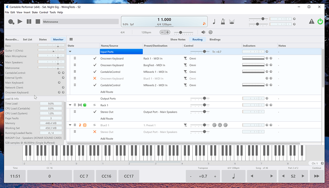Click the rack editor icon on Rack 1 row
The image size is (329, 188).
(80, 105)
